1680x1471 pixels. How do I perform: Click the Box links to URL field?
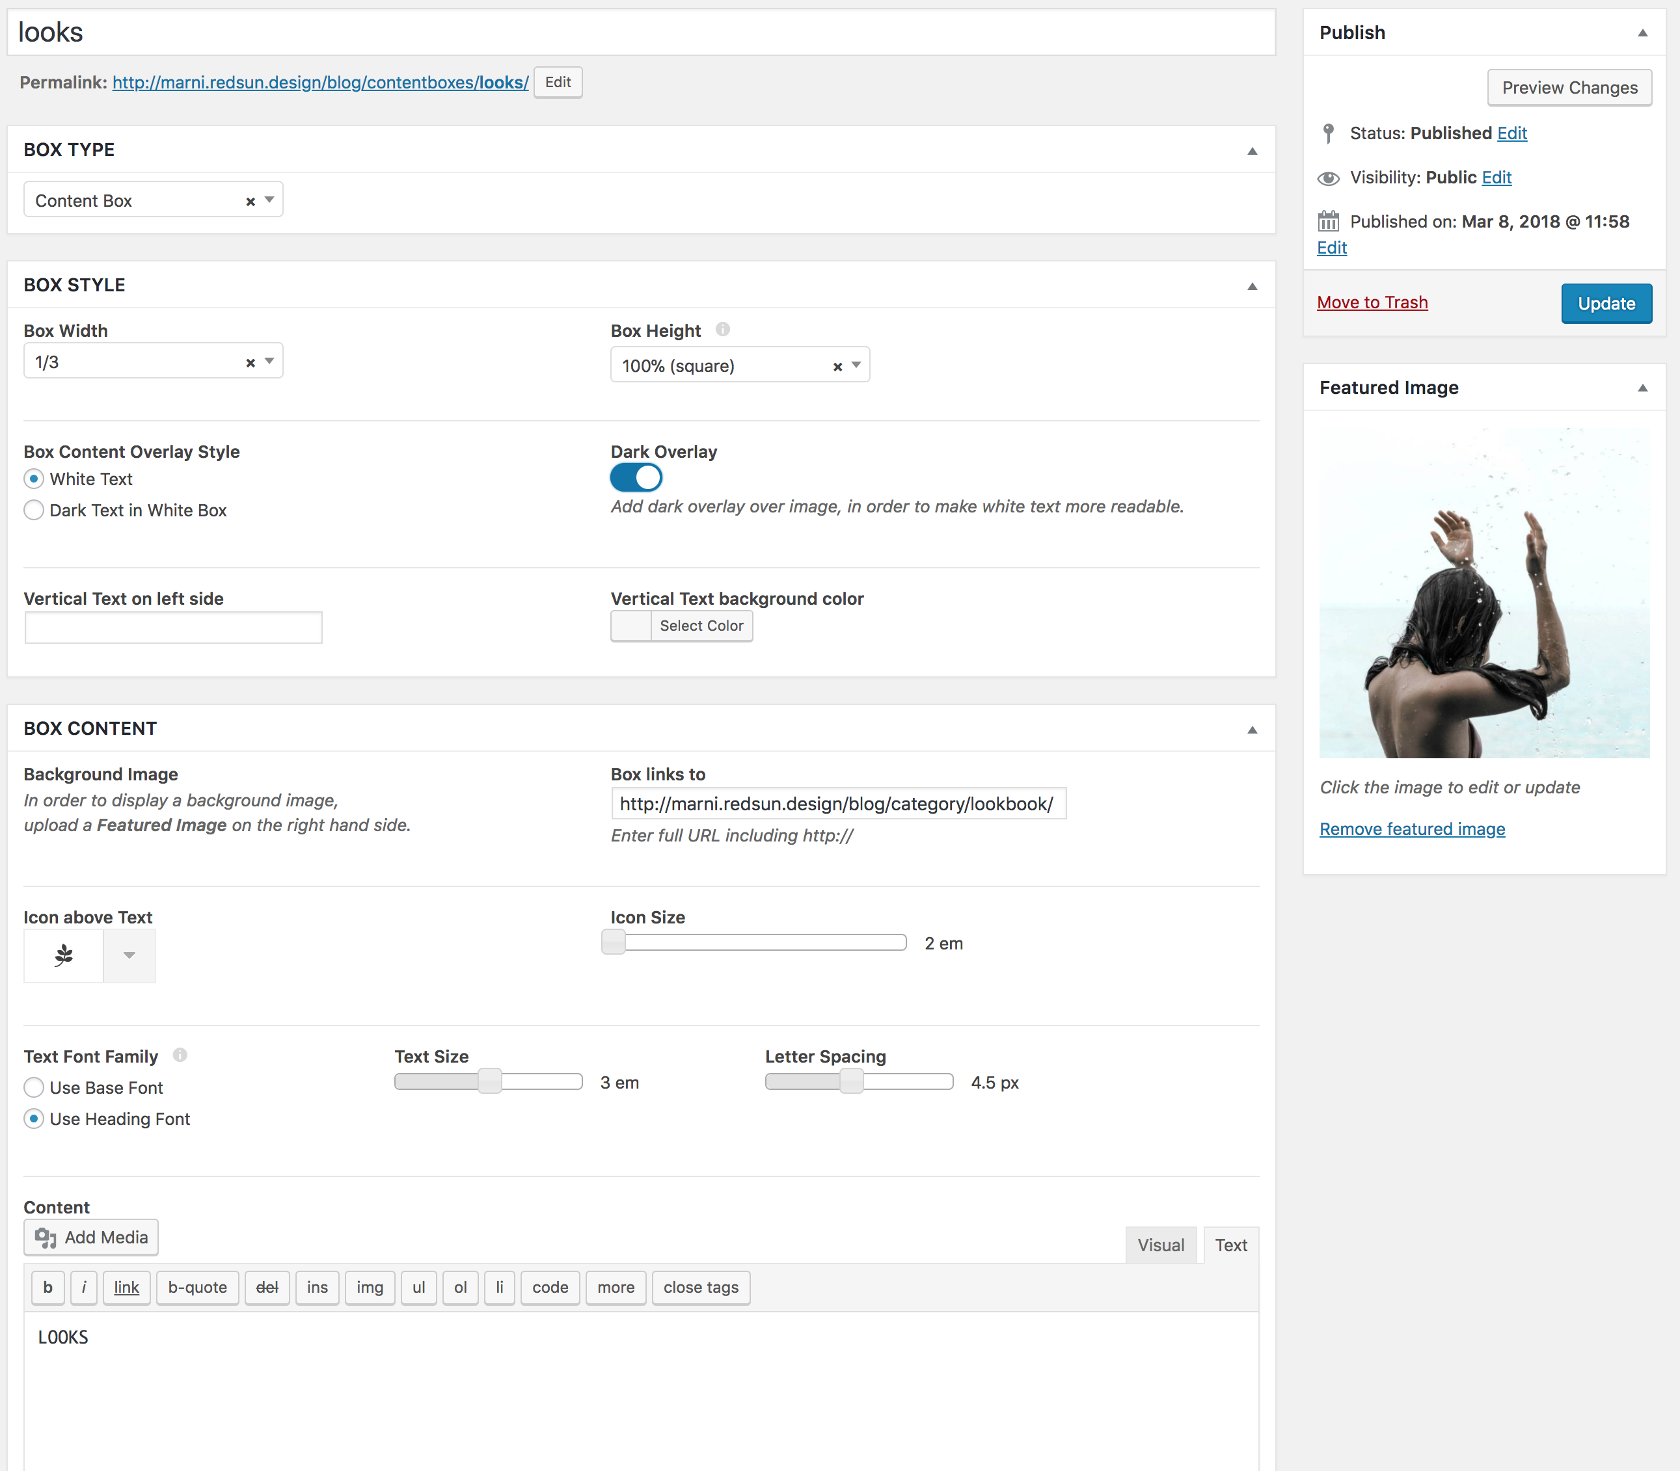[x=837, y=804]
